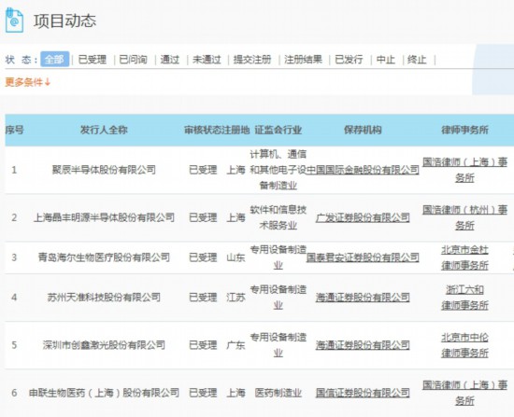514x417 pixels.
Task: Filter by 注册结果 status
Action: [303, 60]
